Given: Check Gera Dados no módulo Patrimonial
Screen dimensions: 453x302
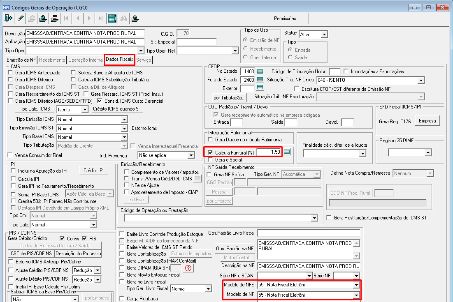Looking at the screenshot, I should pyautogui.click(x=210, y=140).
